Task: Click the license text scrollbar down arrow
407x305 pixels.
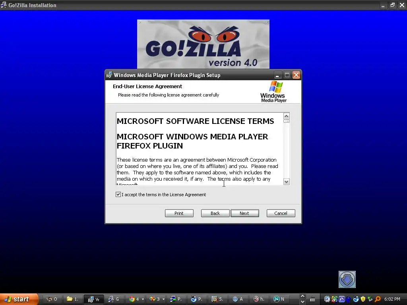Action: pyautogui.click(x=287, y=182)
